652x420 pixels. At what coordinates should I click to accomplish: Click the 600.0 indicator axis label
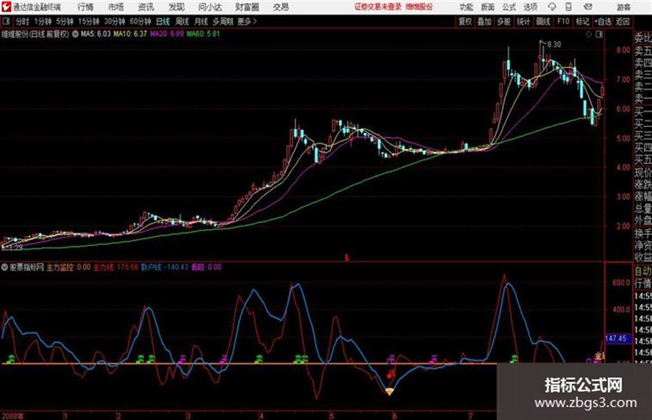621,283
